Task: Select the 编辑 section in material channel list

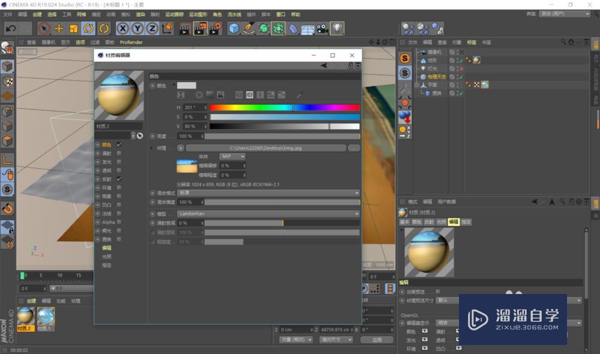Action: (107, 248)
